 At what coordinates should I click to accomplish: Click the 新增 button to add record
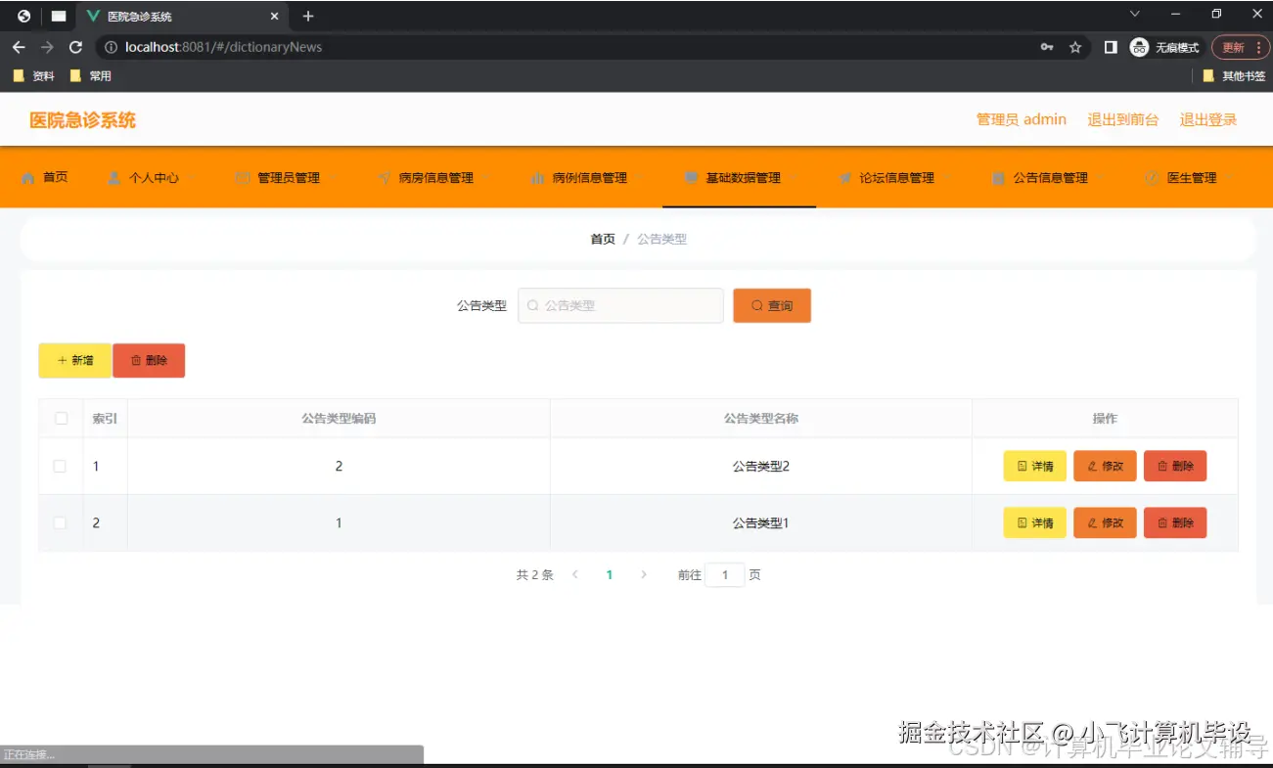(74, 360)
